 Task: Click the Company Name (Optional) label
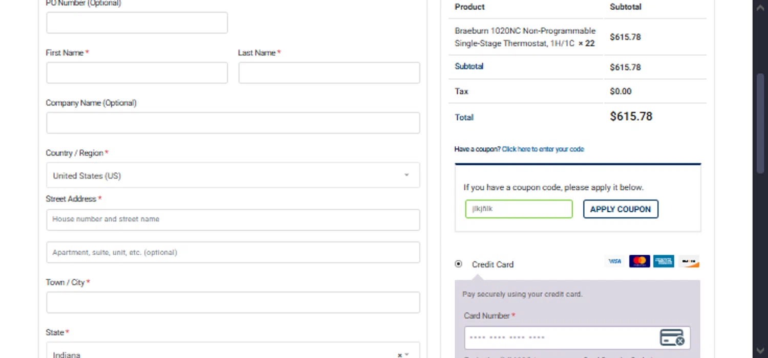pyautogui.click(x=91, y=103)
